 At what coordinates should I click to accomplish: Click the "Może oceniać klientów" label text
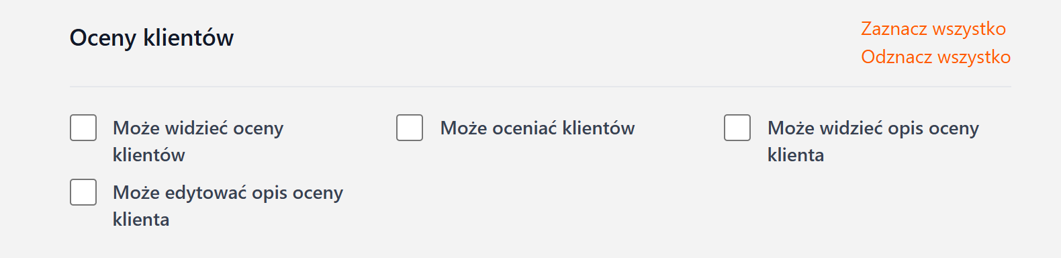(537, 128)
